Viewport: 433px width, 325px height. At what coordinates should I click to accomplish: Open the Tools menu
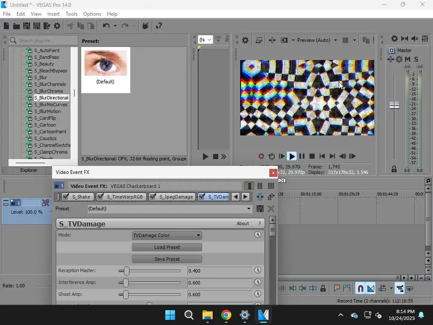[x=71, y=14]
